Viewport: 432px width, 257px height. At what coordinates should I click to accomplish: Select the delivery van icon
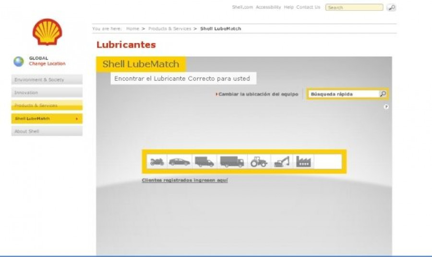[x=204, y=162]
